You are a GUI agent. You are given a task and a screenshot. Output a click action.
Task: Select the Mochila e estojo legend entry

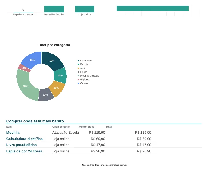point(88,76)
